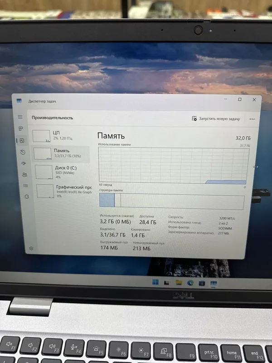Open Task Manager settings gear
This screenshot has width=272, height=363.
(31, 248)
